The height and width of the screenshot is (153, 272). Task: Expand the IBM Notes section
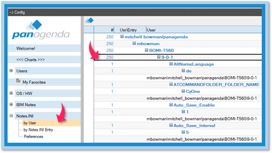(x=11, y=105)
